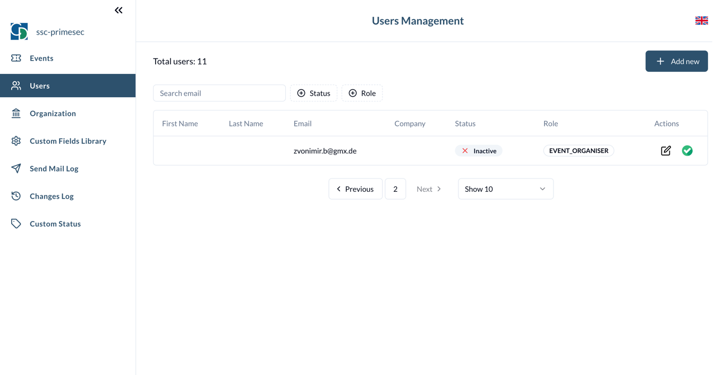This screenshot has width=723, height=375.
Task: Toggle the Inactive status badge
Action: pyautogui.click(x=478, y=150)
